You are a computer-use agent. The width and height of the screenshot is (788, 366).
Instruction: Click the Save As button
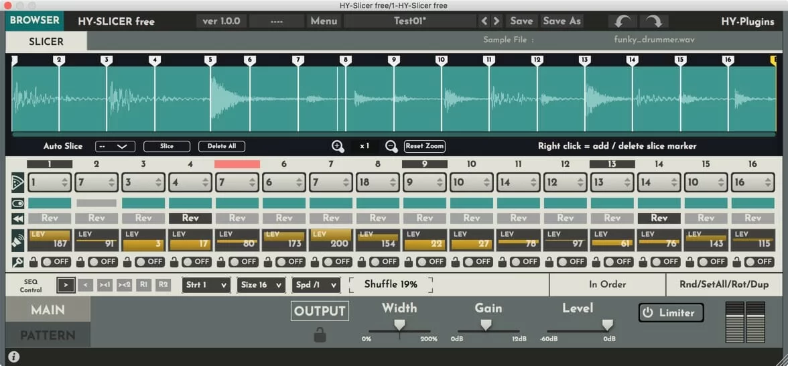(562, 21)
